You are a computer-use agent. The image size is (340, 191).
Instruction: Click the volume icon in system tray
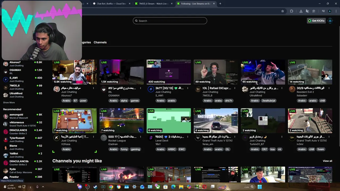(x=19, y=187)
